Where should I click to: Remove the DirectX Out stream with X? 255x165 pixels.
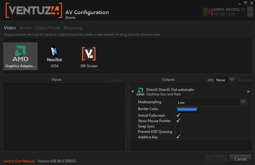click(x=248, y=92)
